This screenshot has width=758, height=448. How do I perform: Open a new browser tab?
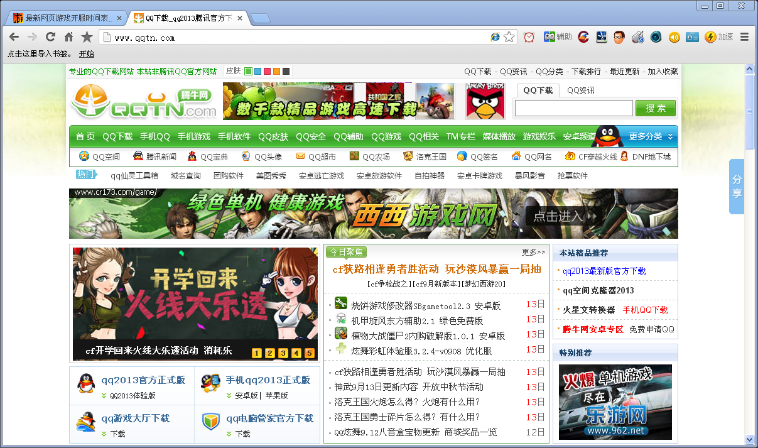click(x=261, y=18)
